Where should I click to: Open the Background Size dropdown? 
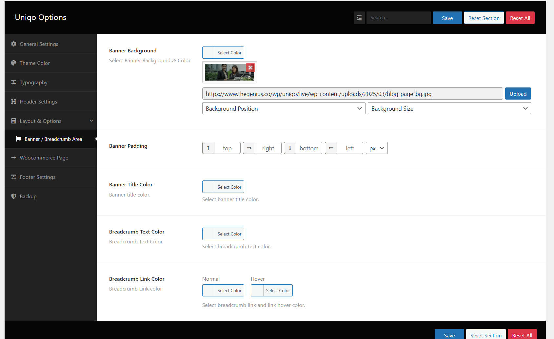[449, 108]
